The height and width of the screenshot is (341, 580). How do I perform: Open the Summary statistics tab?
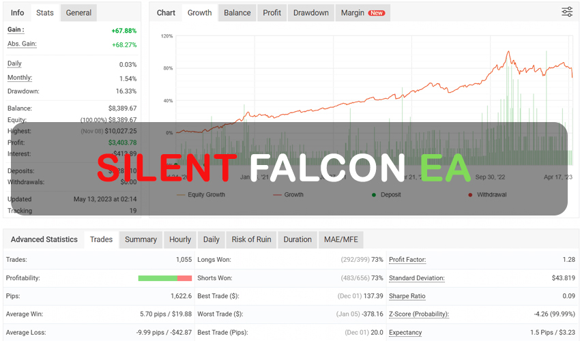[x=141, y=239]
